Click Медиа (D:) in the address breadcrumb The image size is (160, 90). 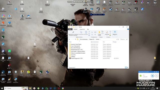[x=92, y=39]
